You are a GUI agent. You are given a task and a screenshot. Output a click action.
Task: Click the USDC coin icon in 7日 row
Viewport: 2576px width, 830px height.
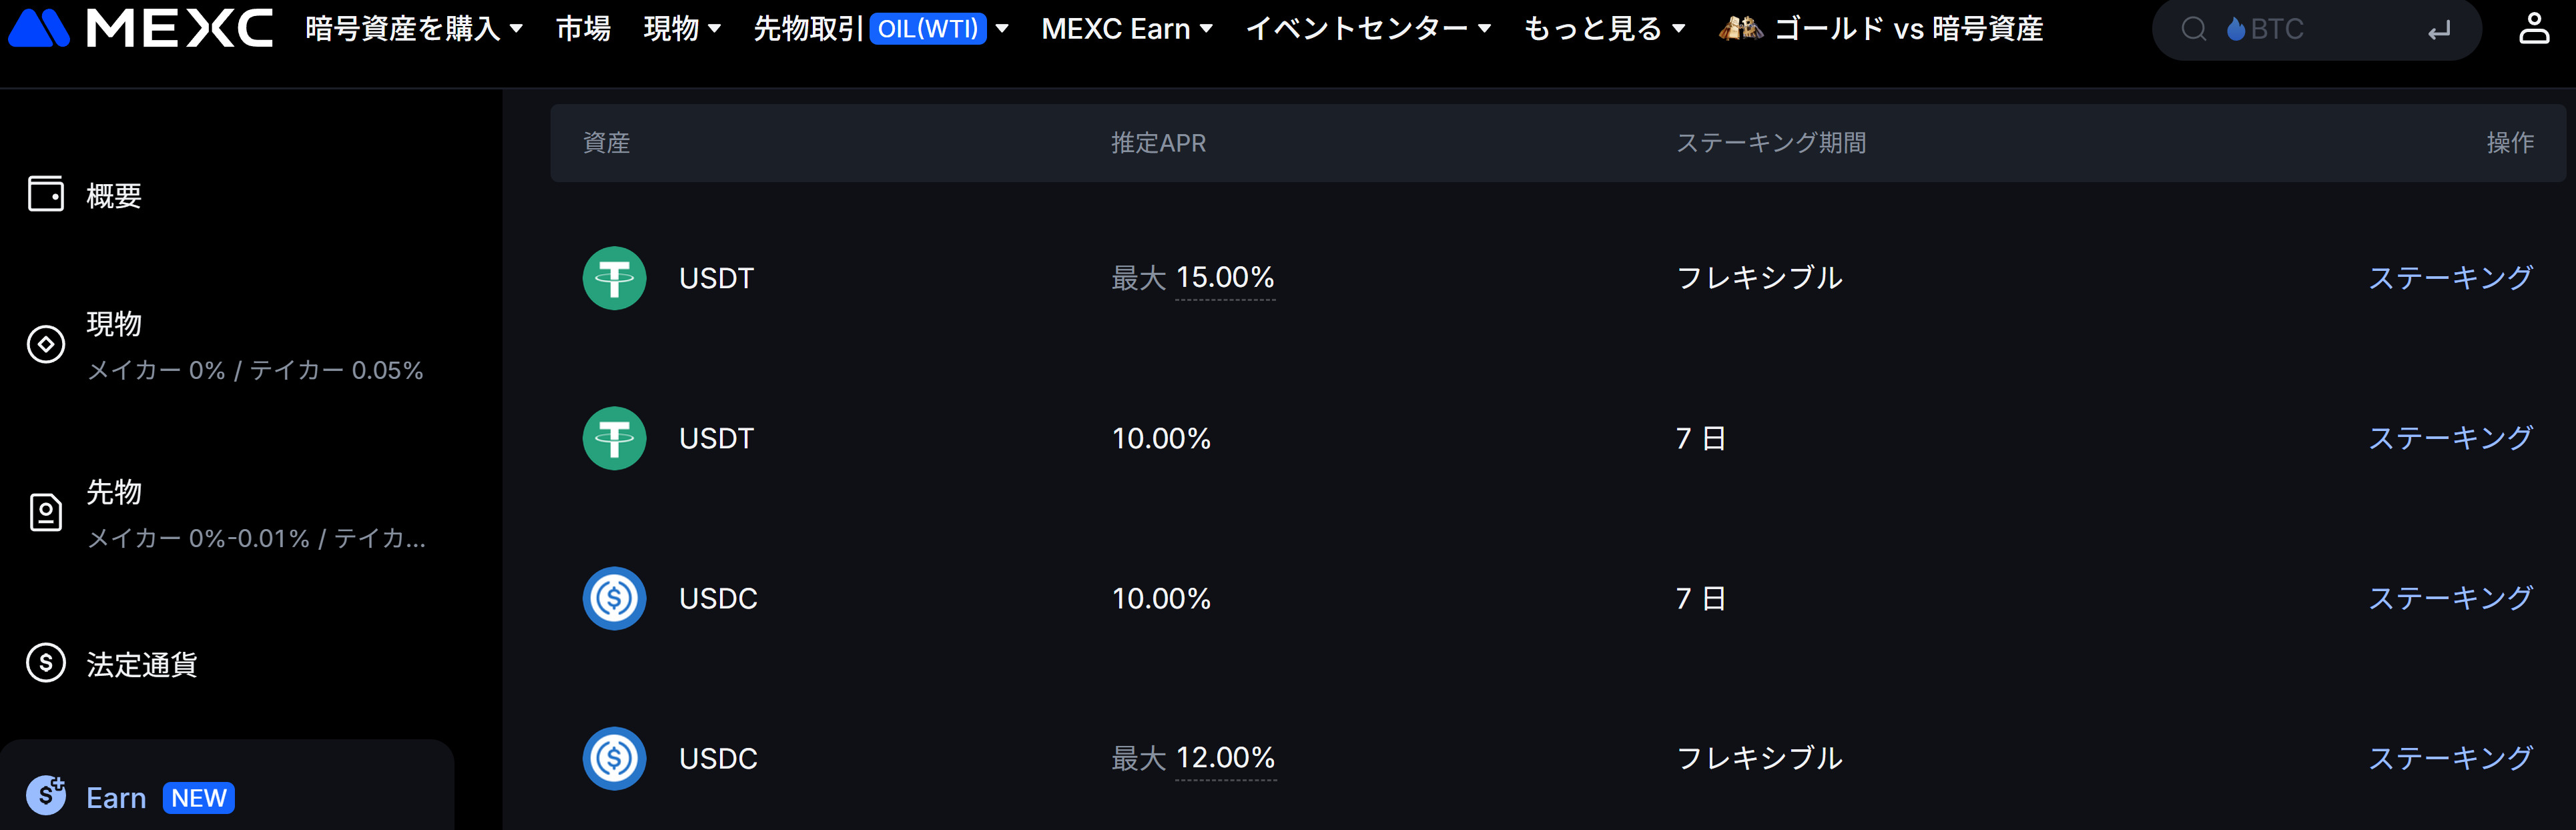[x=614, y=598]
